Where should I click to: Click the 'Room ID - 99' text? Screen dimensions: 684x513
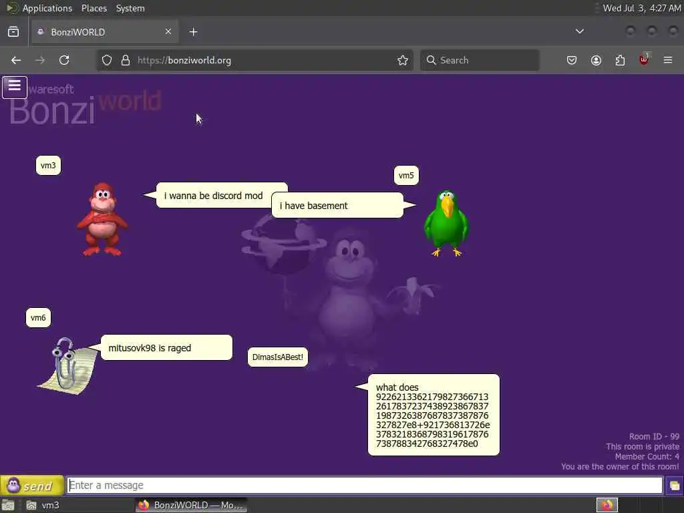pos(654,437)
